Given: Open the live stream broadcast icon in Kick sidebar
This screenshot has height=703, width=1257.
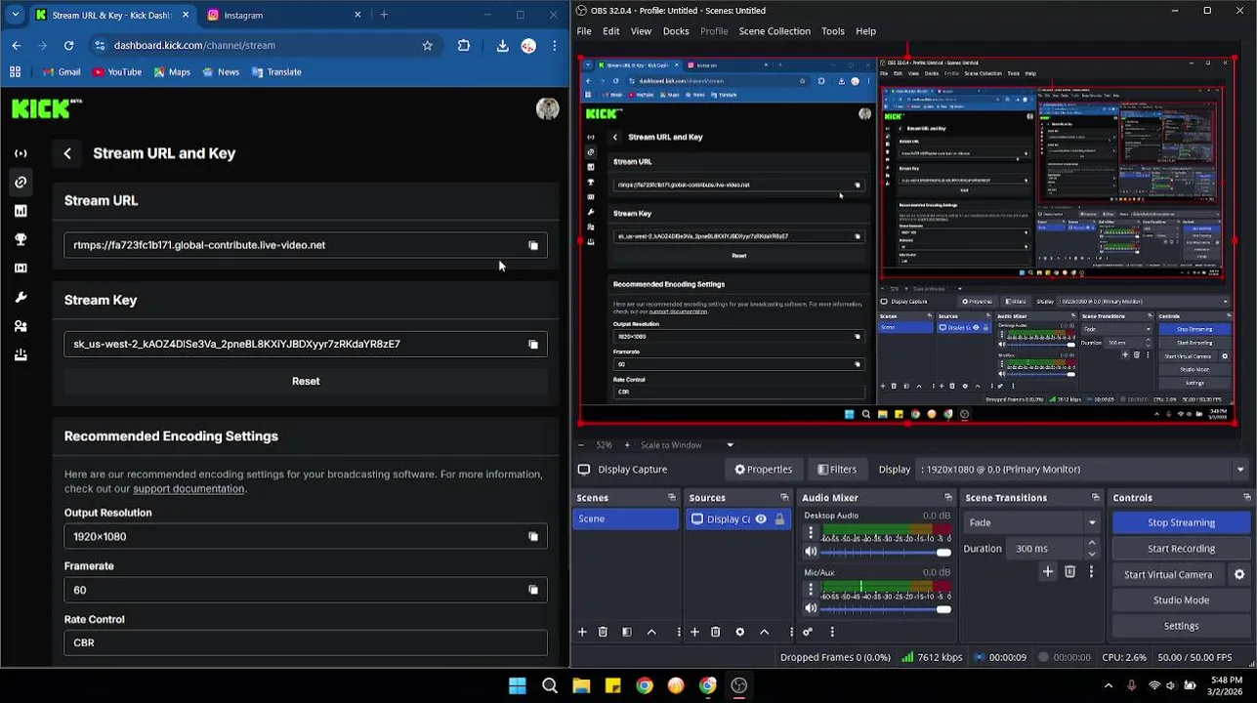Looking at the screenshot, I should (21, 153).
